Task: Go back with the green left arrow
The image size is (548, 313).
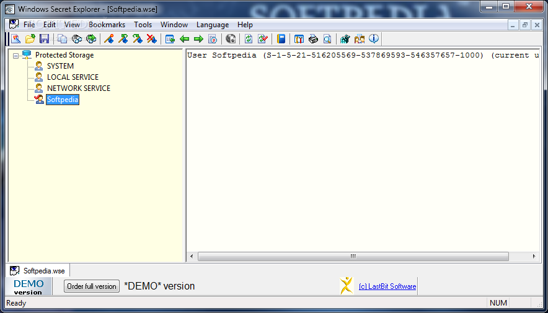Action: click(x=184, y=39)
